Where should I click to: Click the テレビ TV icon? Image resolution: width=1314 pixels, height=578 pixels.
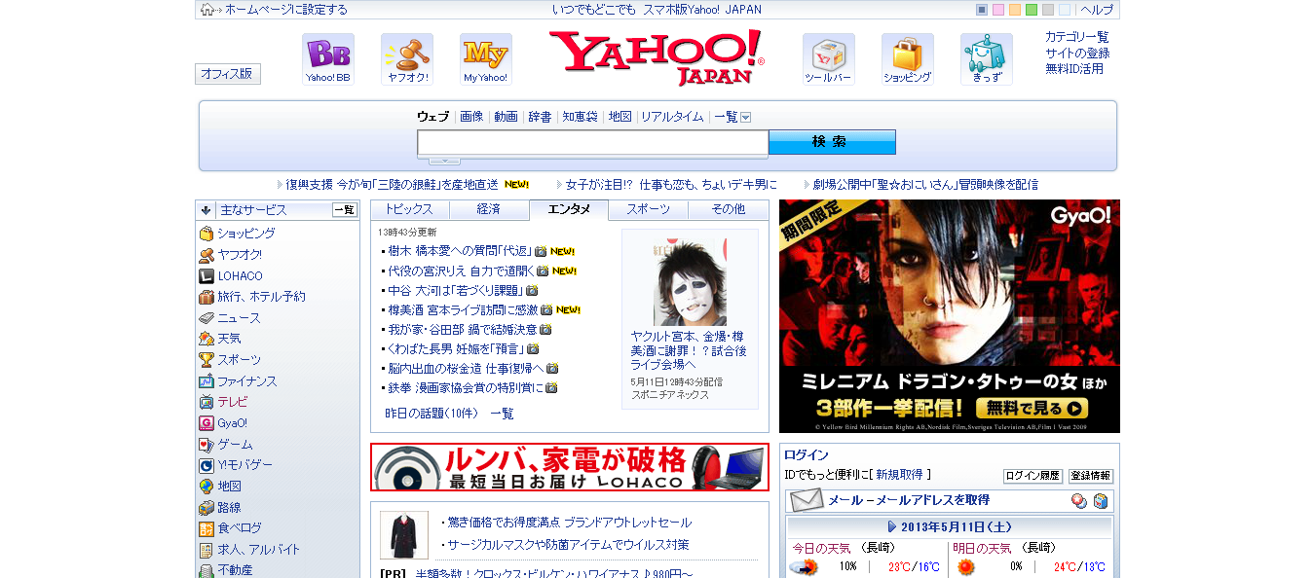tap(206, 402)
